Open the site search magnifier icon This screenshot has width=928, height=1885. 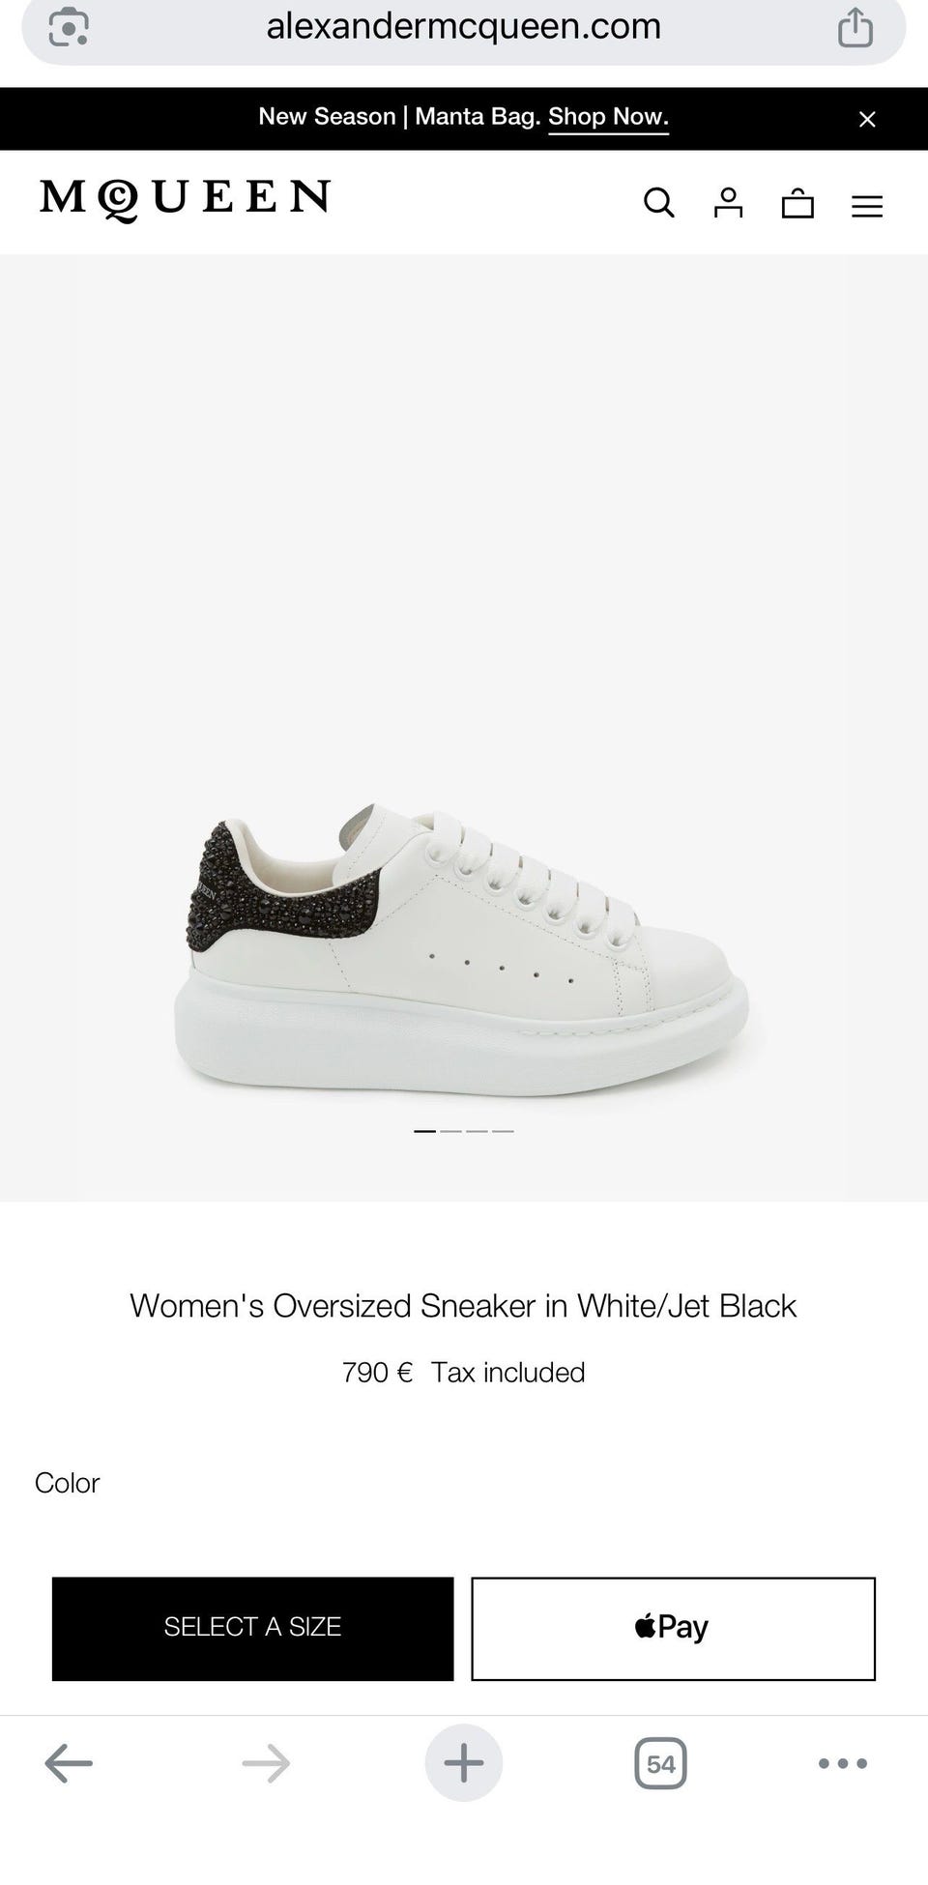659,203
